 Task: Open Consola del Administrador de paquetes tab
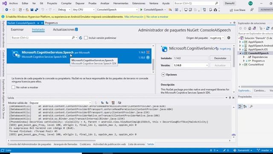[29, 144]
